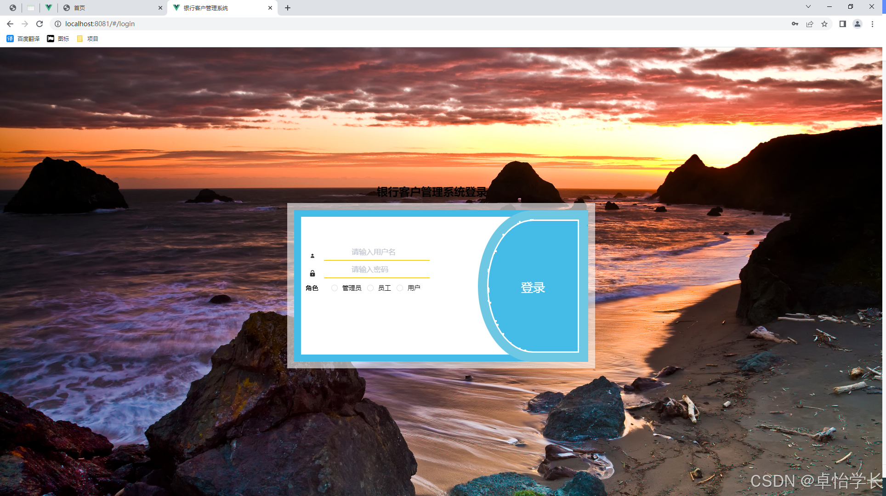Click the lock icon beside password

pos(312,273)
